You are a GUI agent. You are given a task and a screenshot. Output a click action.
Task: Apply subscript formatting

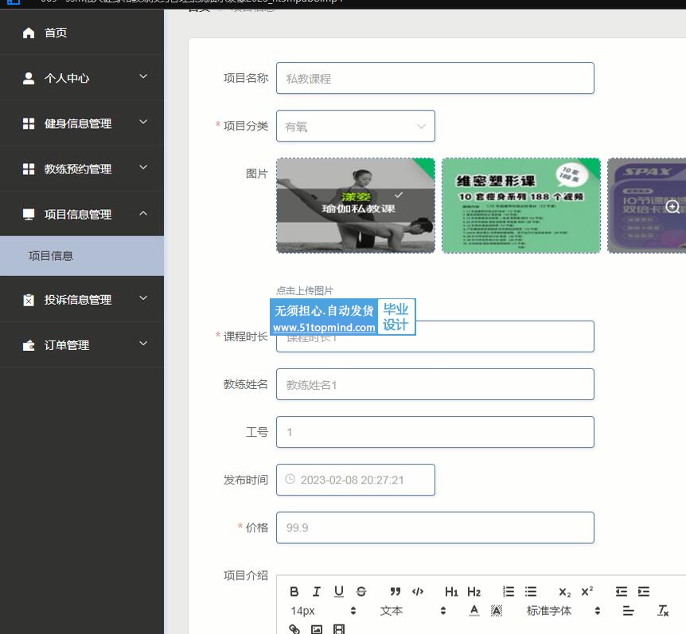click(x=565, y=592)
